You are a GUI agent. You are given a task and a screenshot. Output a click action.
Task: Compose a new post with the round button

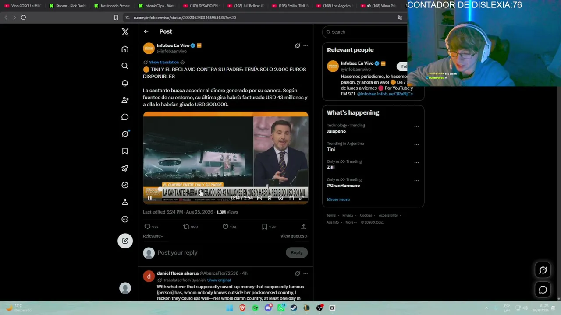125,241
